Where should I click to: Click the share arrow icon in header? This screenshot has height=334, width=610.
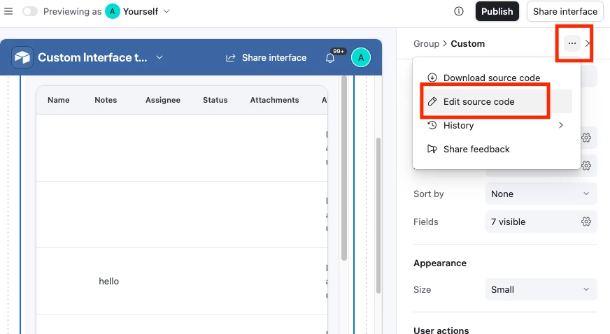coord(230,58)
